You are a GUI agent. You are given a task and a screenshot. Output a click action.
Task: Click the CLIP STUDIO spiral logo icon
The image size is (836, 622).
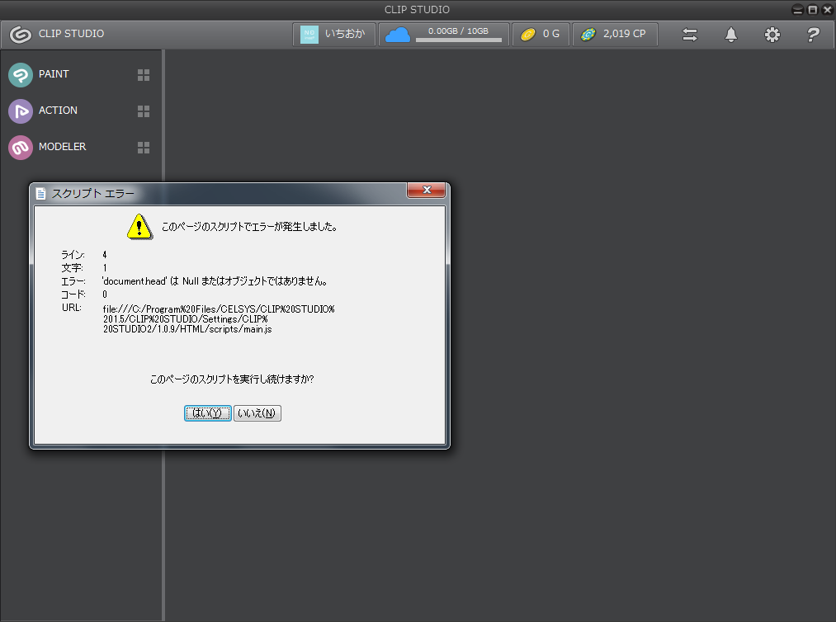(x=21, y=34)
